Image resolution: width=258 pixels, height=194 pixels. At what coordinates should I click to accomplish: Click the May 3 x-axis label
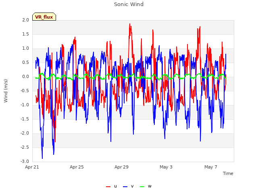point(166,167)
